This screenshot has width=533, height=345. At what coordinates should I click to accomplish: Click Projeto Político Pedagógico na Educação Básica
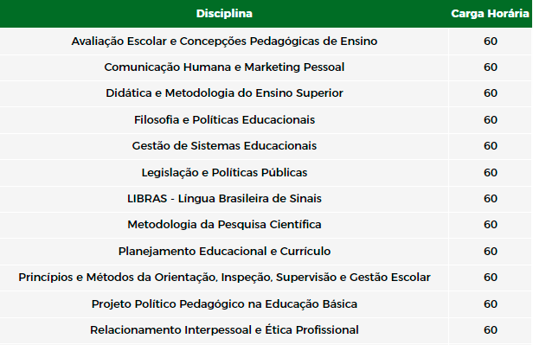pos(224,303)
